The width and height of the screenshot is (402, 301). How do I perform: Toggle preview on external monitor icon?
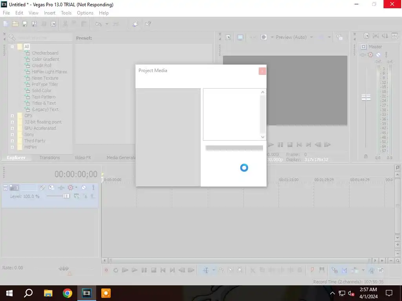tap(240, 37)
